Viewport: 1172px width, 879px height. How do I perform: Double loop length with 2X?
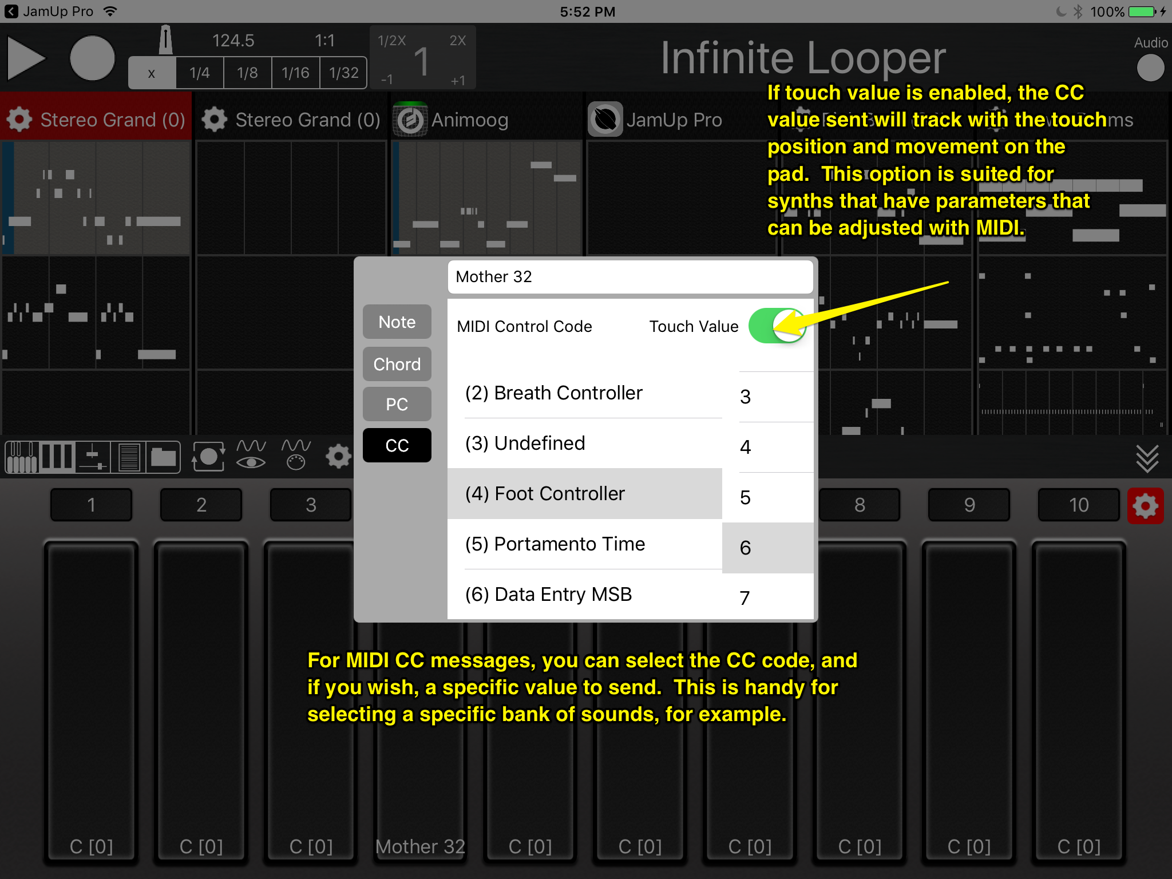[x=458, y=41]
